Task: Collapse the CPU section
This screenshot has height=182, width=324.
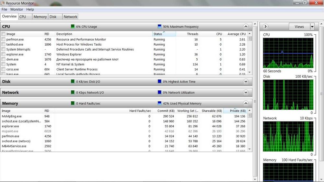Action: 246,27
